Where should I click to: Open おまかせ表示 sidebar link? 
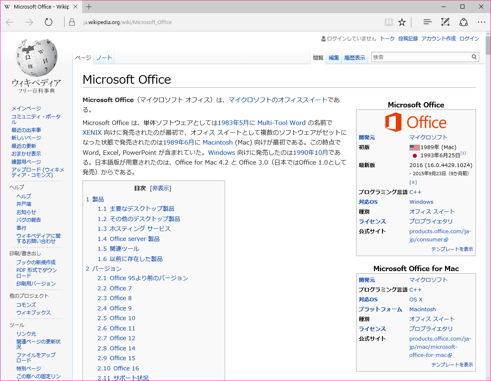(26, 154)
